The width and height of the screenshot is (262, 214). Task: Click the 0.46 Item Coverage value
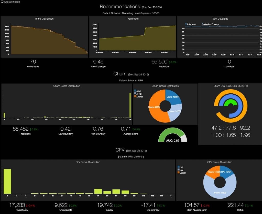(98, 62)
